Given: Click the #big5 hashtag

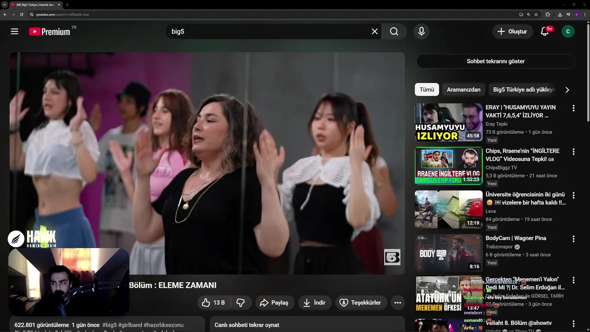Looking at the screenshot, I should [110, 325].
